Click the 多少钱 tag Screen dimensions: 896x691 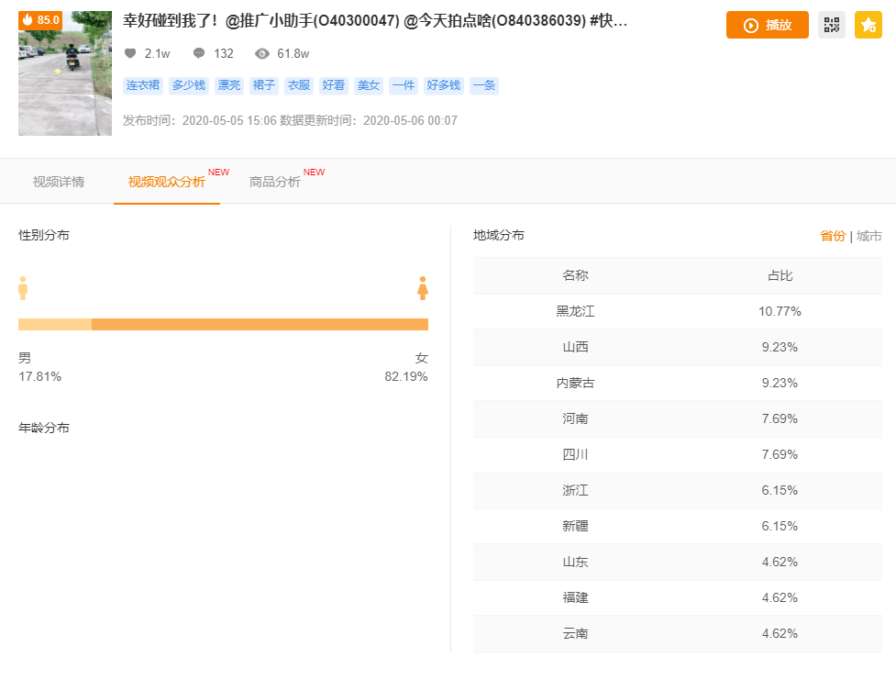click(x=187, y=85)
